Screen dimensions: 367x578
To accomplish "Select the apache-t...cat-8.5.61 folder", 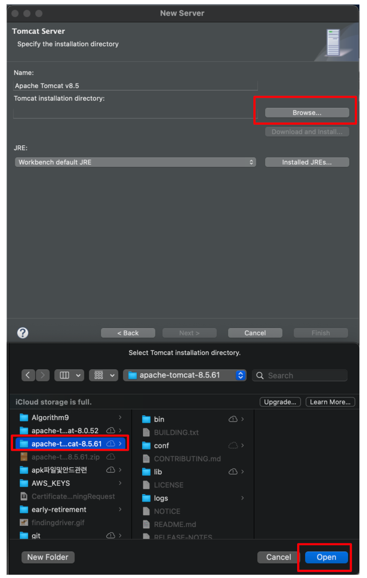I will pyautogui.click(x=71, y=444).
